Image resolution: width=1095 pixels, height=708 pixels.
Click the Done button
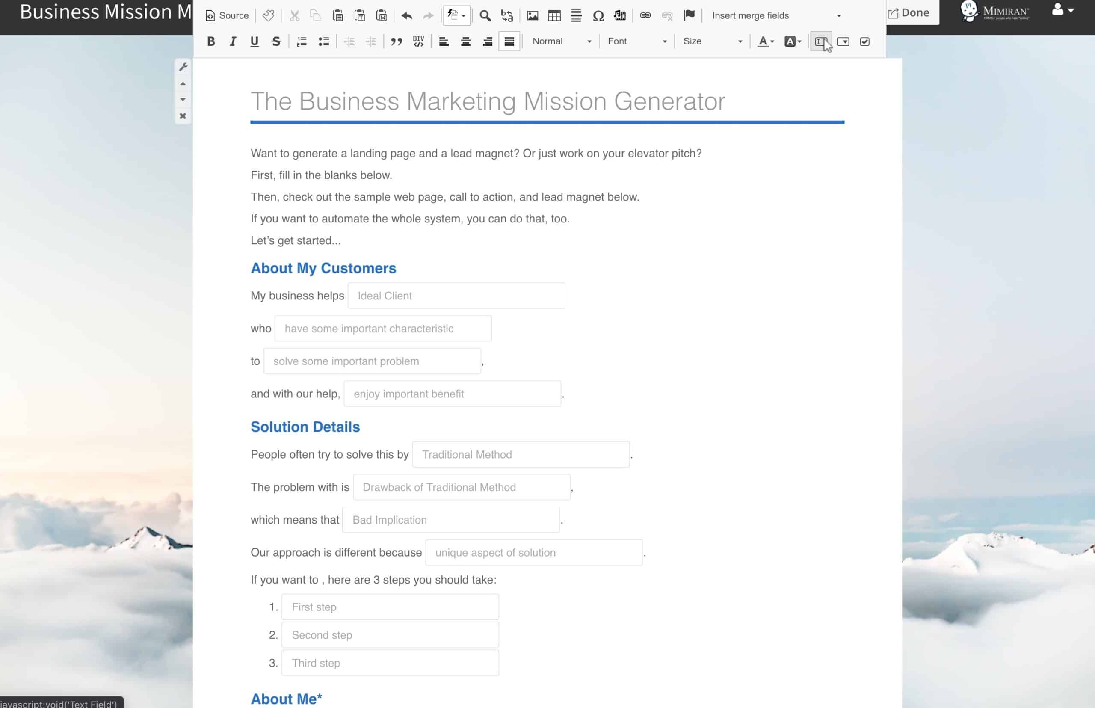click(x=909, y=13)
